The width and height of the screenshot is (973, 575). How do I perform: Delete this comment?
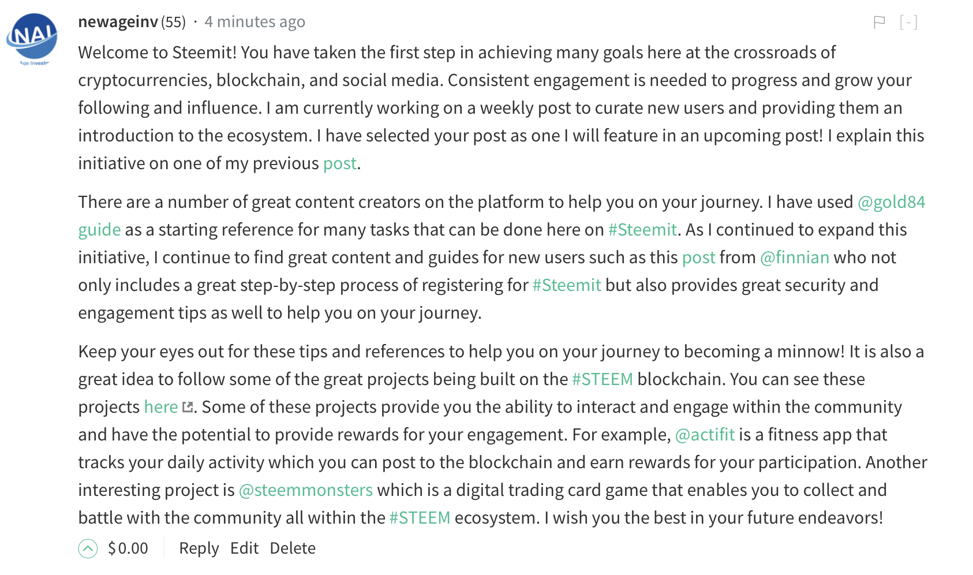pos(293,548)
